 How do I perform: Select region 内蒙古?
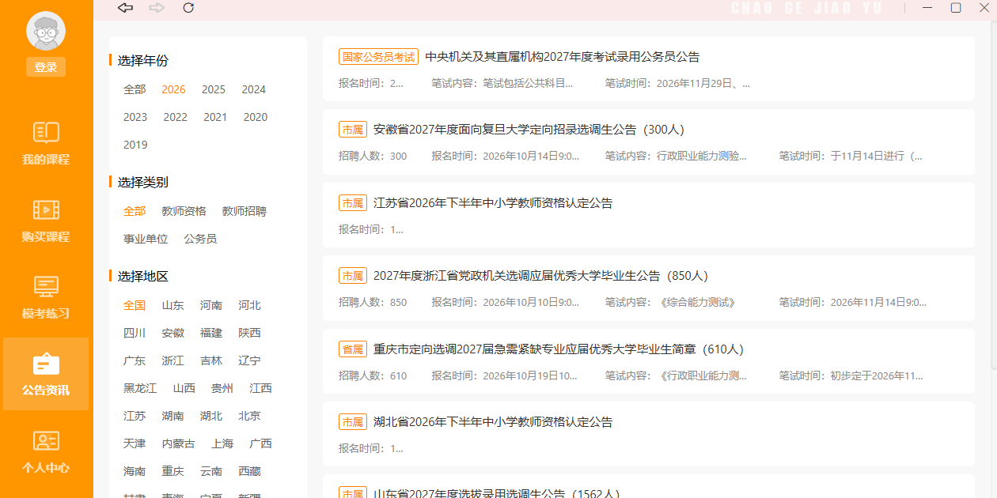[178, 443]
